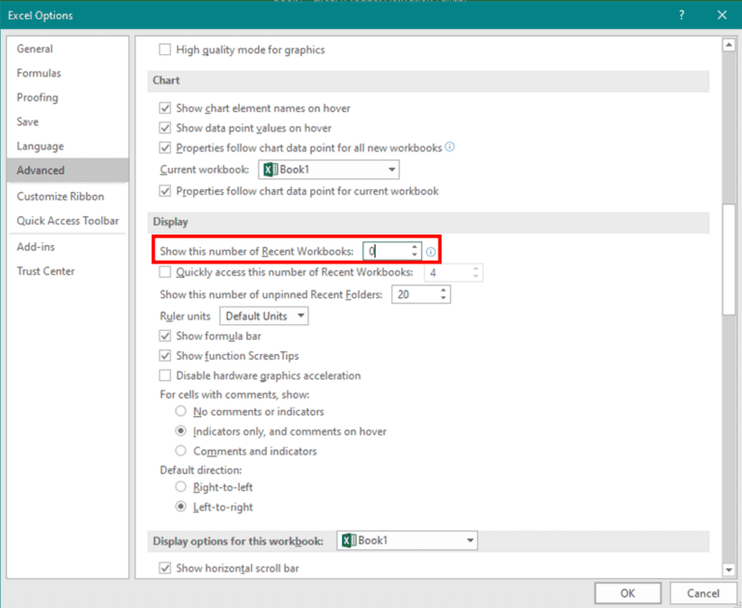The height and width of the screenshot is (608, 742).
Task: Increase unpinned Recent Folders count
Action: (x=442, y=290)
